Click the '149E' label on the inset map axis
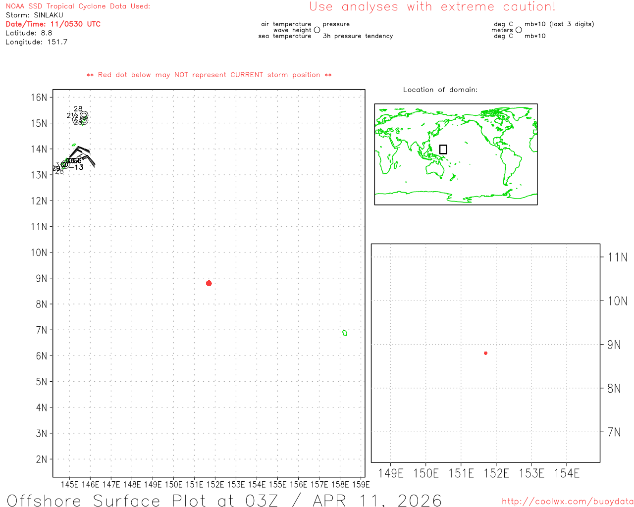Viewport: 634px width, 507px height. pyautogui.click(x=391, y=473)
